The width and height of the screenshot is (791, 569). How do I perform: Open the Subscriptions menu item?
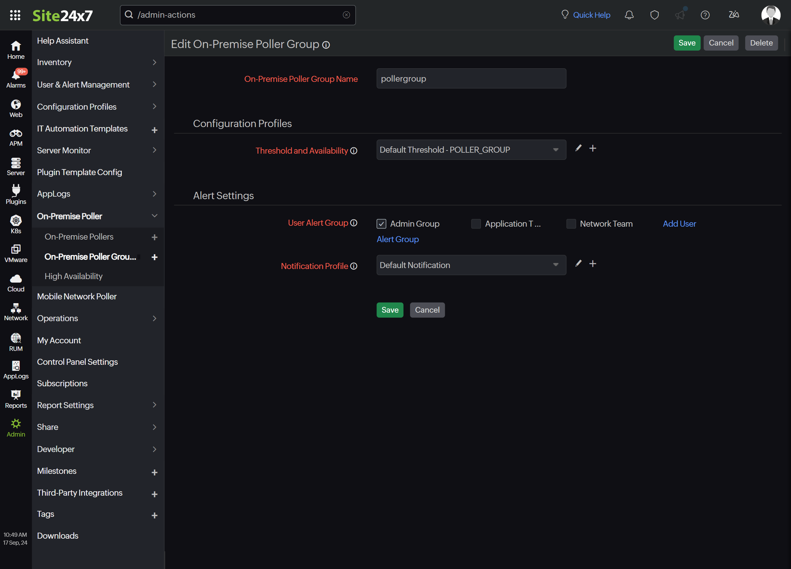62,383
